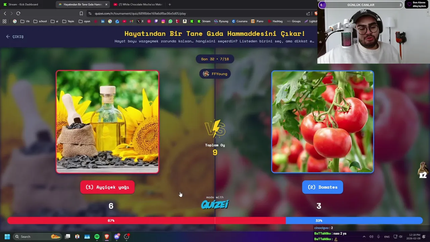The height and width of the screenshot is (242, 430).
Task: Vote for (1) Ayçiçek yağı
Action: click(x=107, y=187)
